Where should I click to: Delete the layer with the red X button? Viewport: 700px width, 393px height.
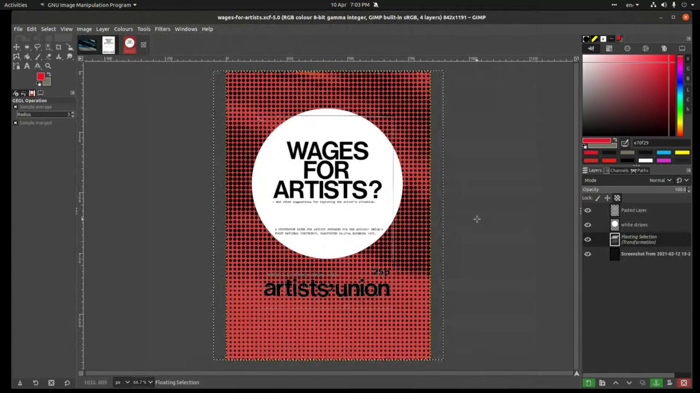coord(684,383)
